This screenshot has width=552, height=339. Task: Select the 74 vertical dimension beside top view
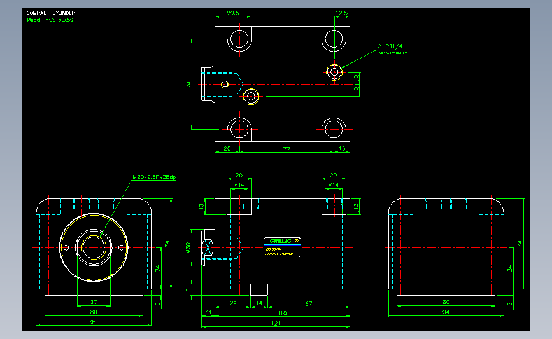pyautogui.click(x=188, y=85)
